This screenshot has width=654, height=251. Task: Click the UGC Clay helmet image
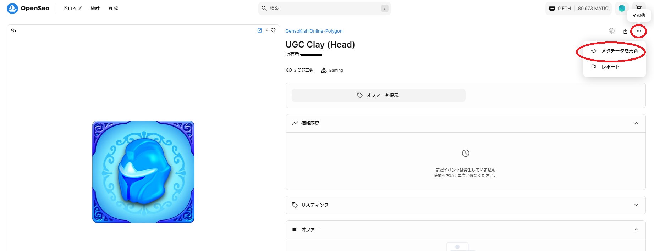[143, 172]
